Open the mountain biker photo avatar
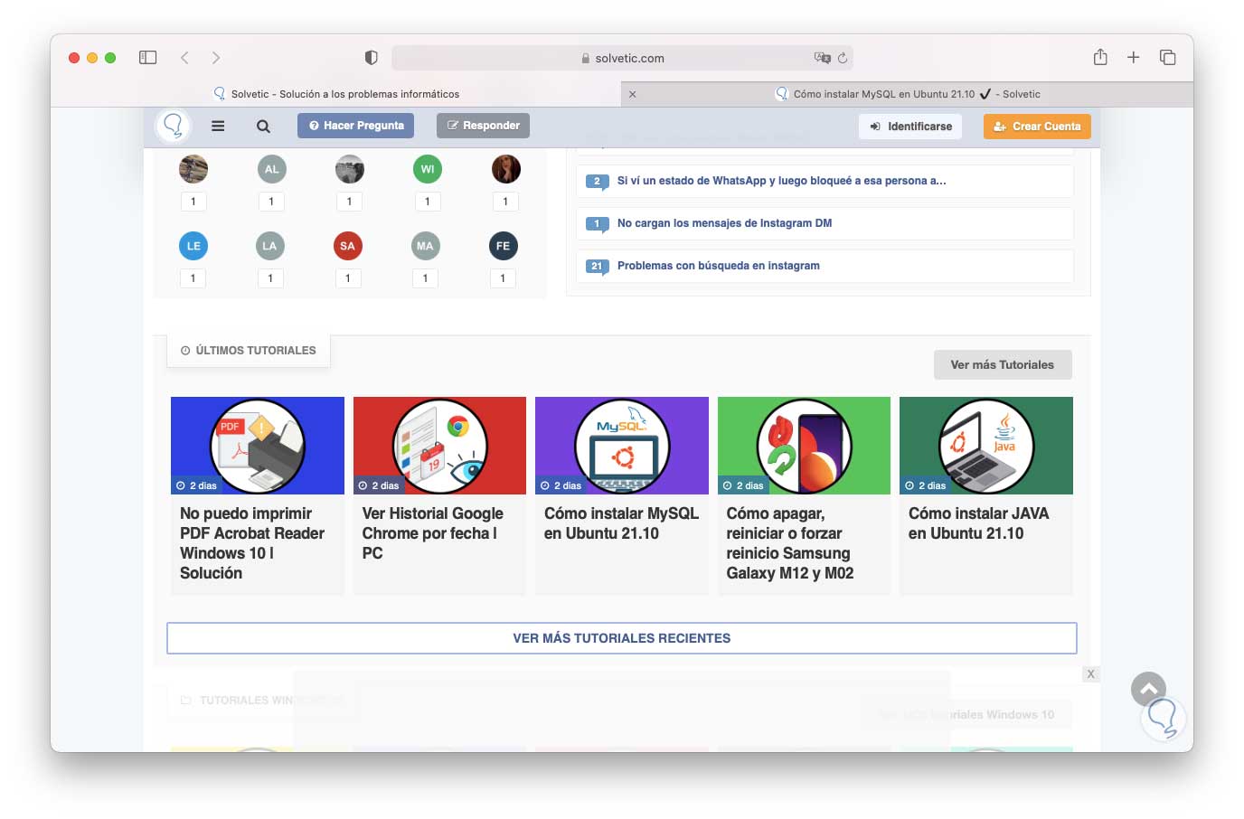 193,169
